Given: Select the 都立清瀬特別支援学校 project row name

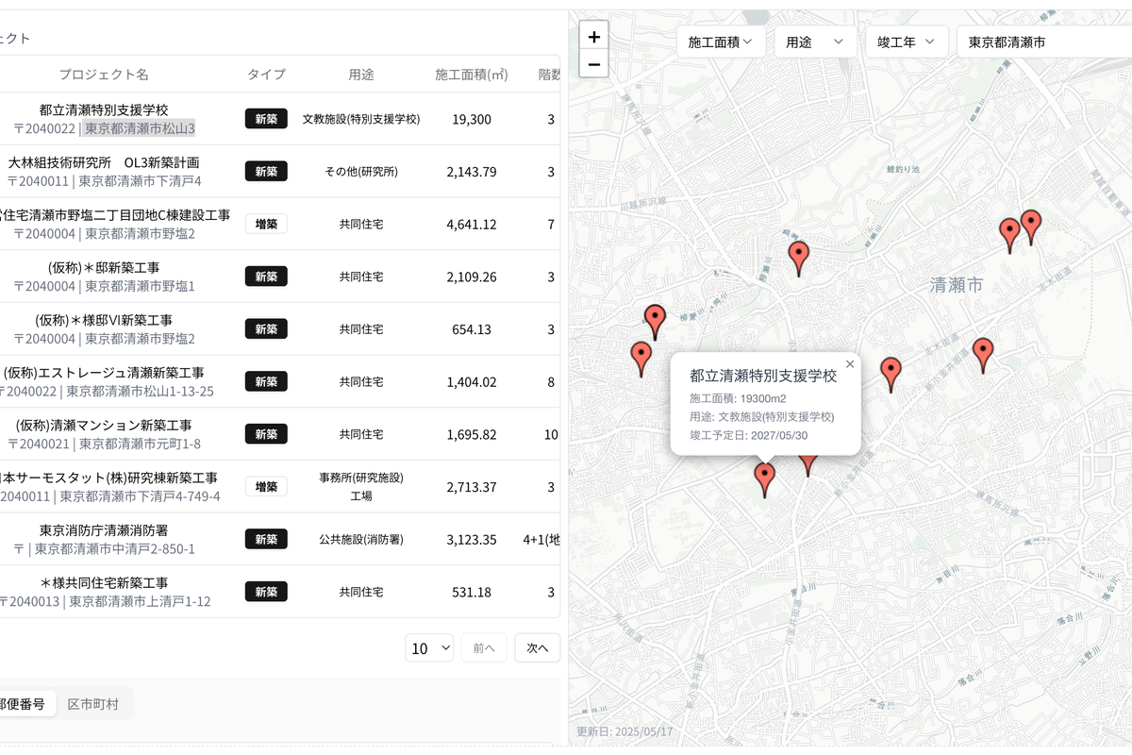Looking at the screenshot, I should point(104,110).
